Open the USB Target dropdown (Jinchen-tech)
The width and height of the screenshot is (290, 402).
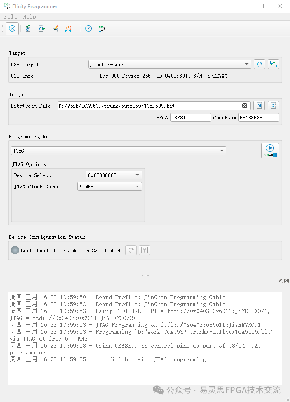(170, 64)
